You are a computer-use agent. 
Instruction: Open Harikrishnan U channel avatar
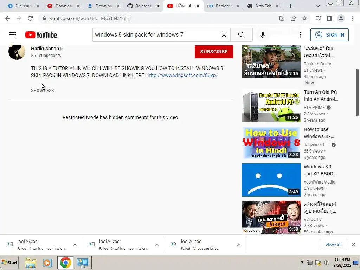click(17, 52)
